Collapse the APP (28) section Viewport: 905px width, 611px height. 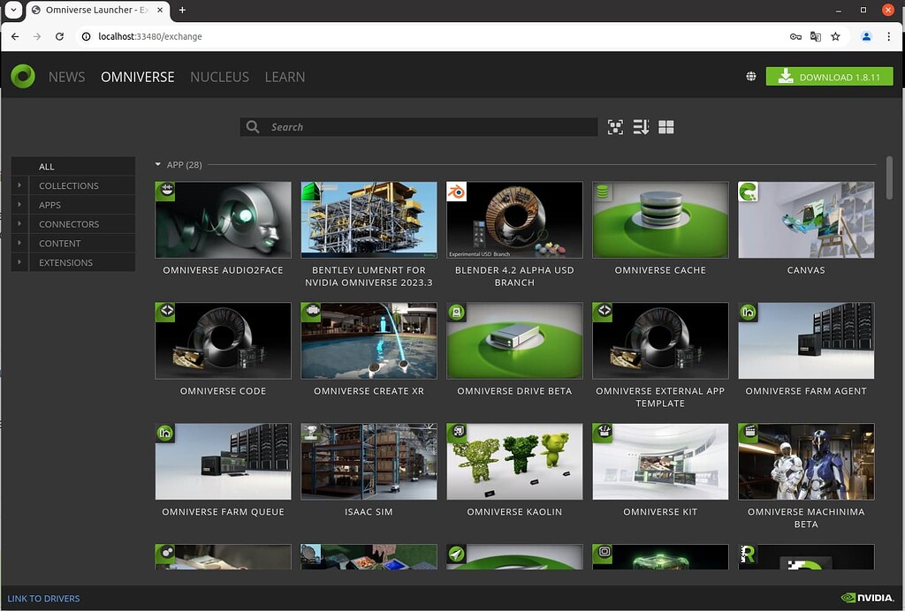[x=157, y=164]
